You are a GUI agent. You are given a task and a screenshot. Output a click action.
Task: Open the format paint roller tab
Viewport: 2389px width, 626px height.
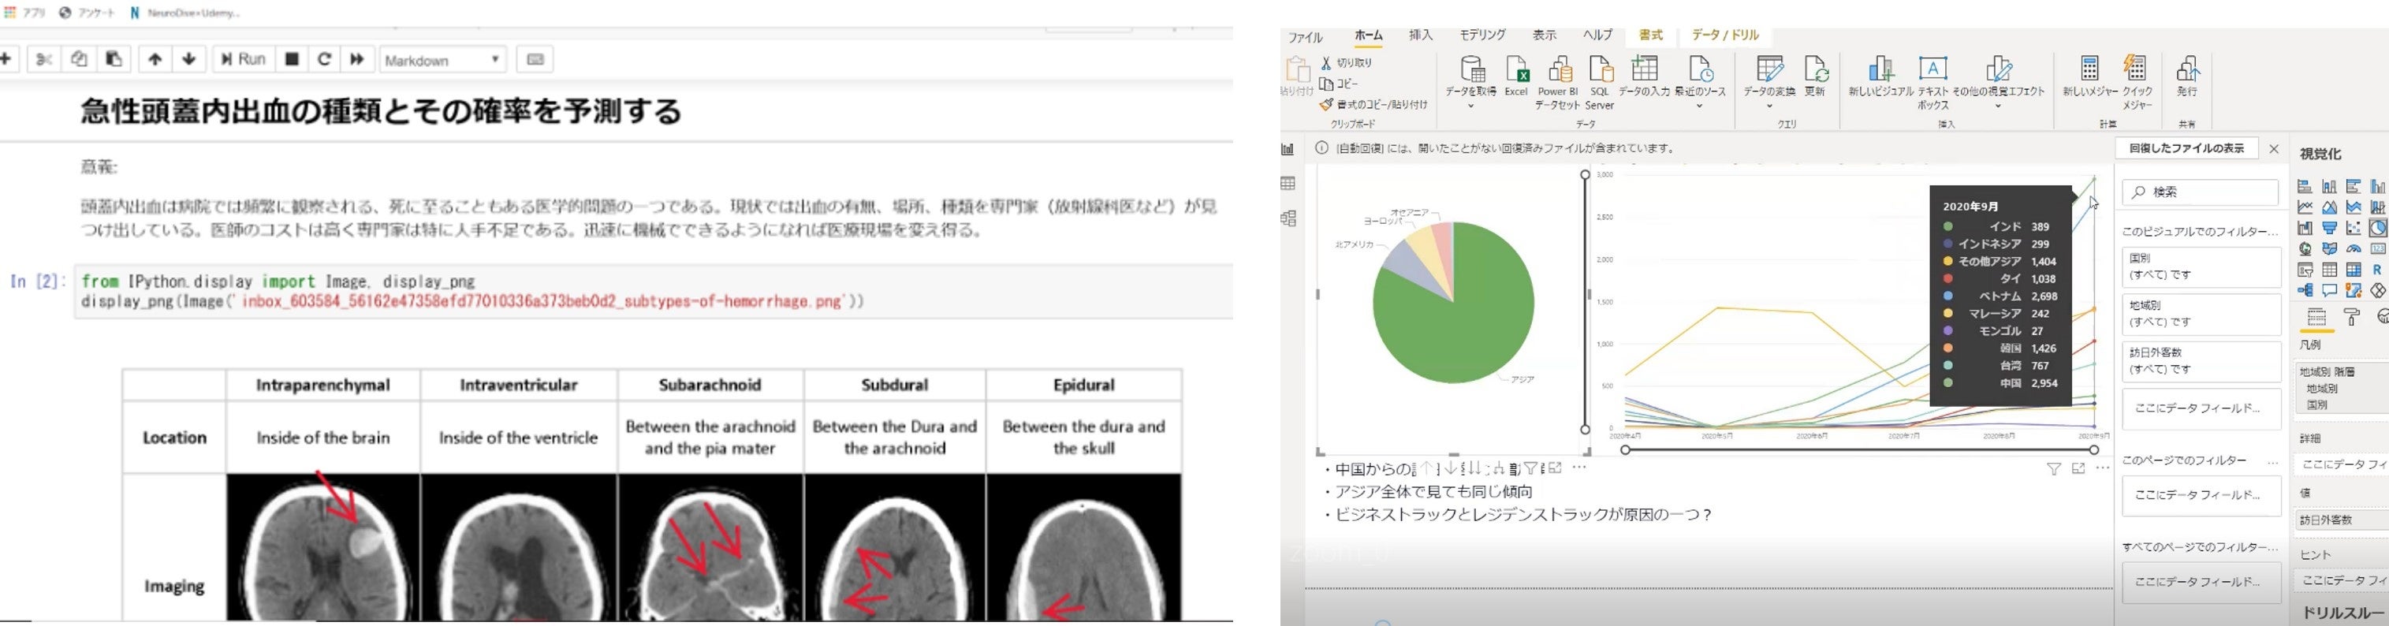2352,318
